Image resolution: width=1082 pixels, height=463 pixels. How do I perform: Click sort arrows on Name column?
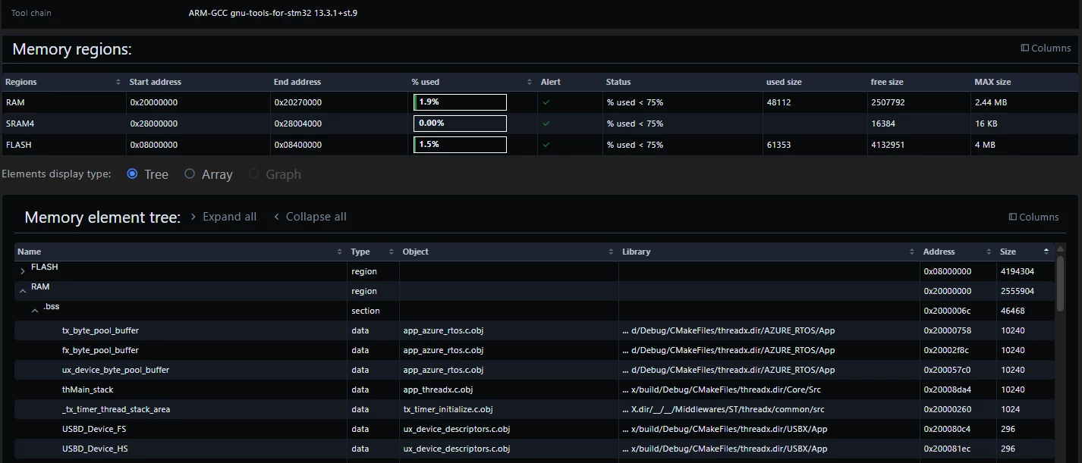coord(339,252)
